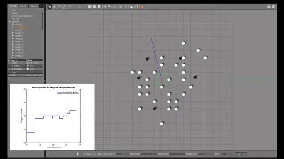Open the align tool in the toolbar
Screen dimensions: 284x159
coord(131,7)
